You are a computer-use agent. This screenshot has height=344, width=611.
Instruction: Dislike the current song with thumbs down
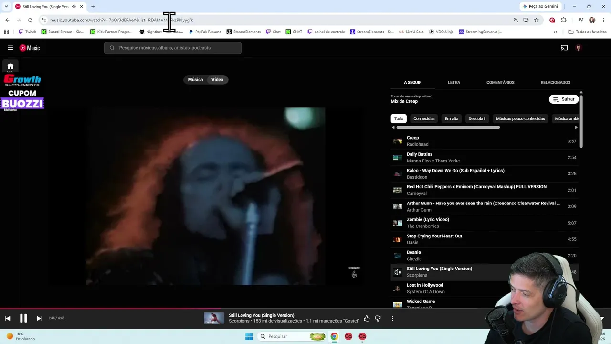coord(378,318)
